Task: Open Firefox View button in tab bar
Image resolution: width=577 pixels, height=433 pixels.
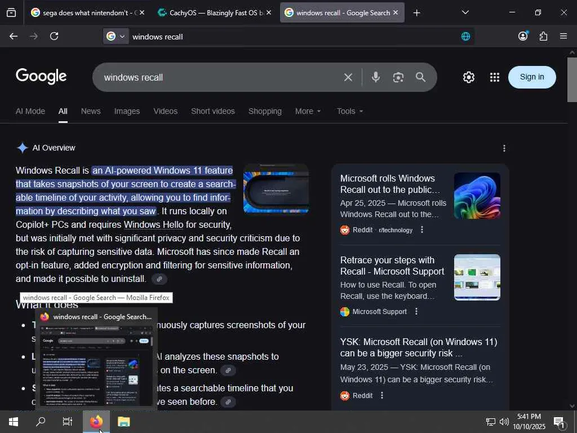Action: pos(11,13)
